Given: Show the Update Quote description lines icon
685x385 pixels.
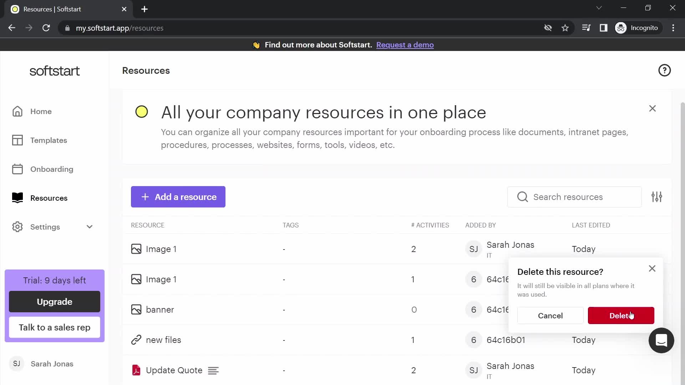Looking at the screenshot, I should (x=213, y=371).
